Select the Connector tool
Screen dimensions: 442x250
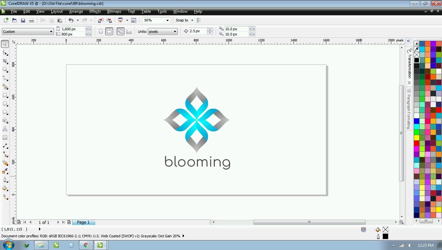click(x=5, y=154)
